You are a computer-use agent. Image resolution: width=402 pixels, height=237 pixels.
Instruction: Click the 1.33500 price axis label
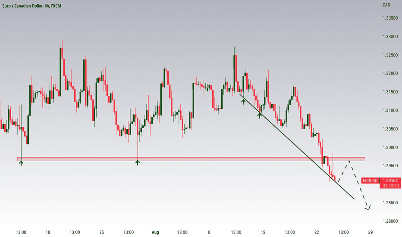coord(390,18)
